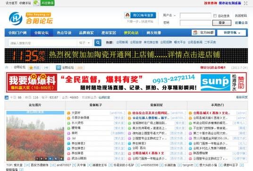
Task: Click hot search term 合阳招聘
Action: coord(166,43)
